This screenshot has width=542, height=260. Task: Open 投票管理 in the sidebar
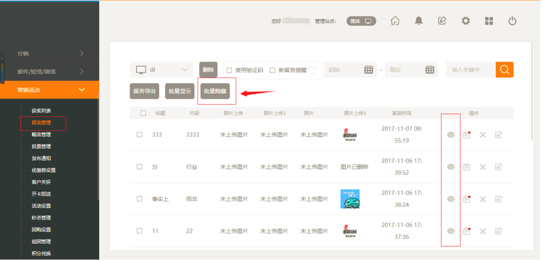tap(41, 146)
